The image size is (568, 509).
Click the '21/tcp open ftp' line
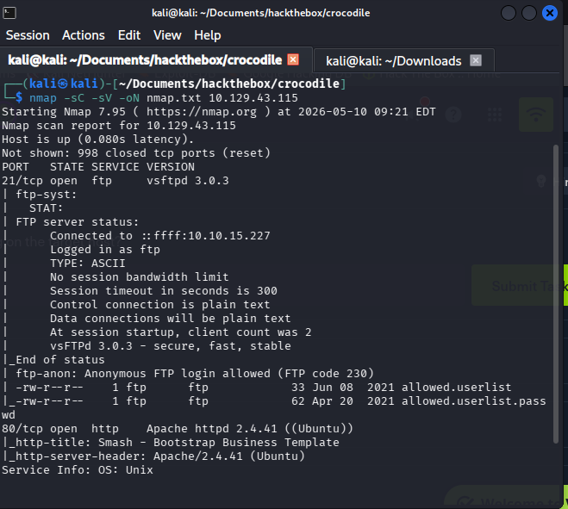pos(115,181)
